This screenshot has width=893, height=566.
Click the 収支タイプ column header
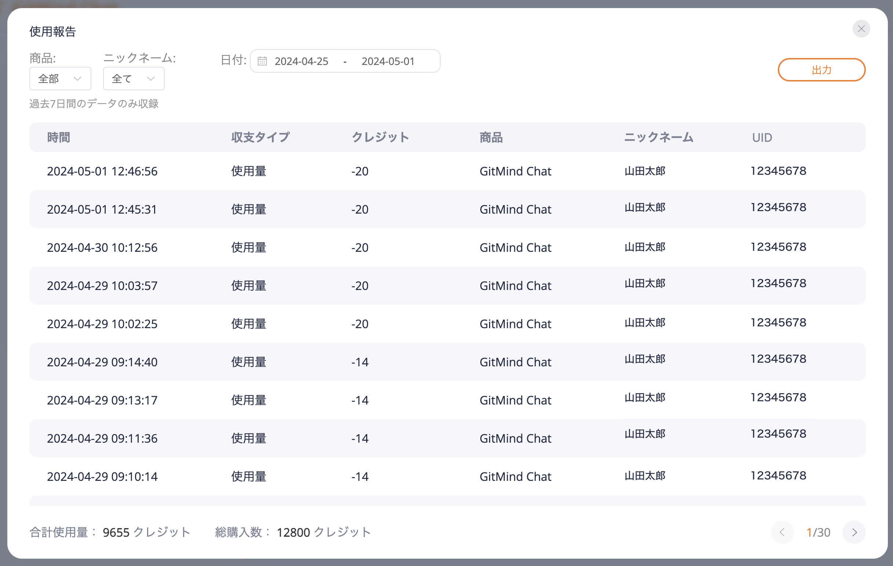(260, 138)
